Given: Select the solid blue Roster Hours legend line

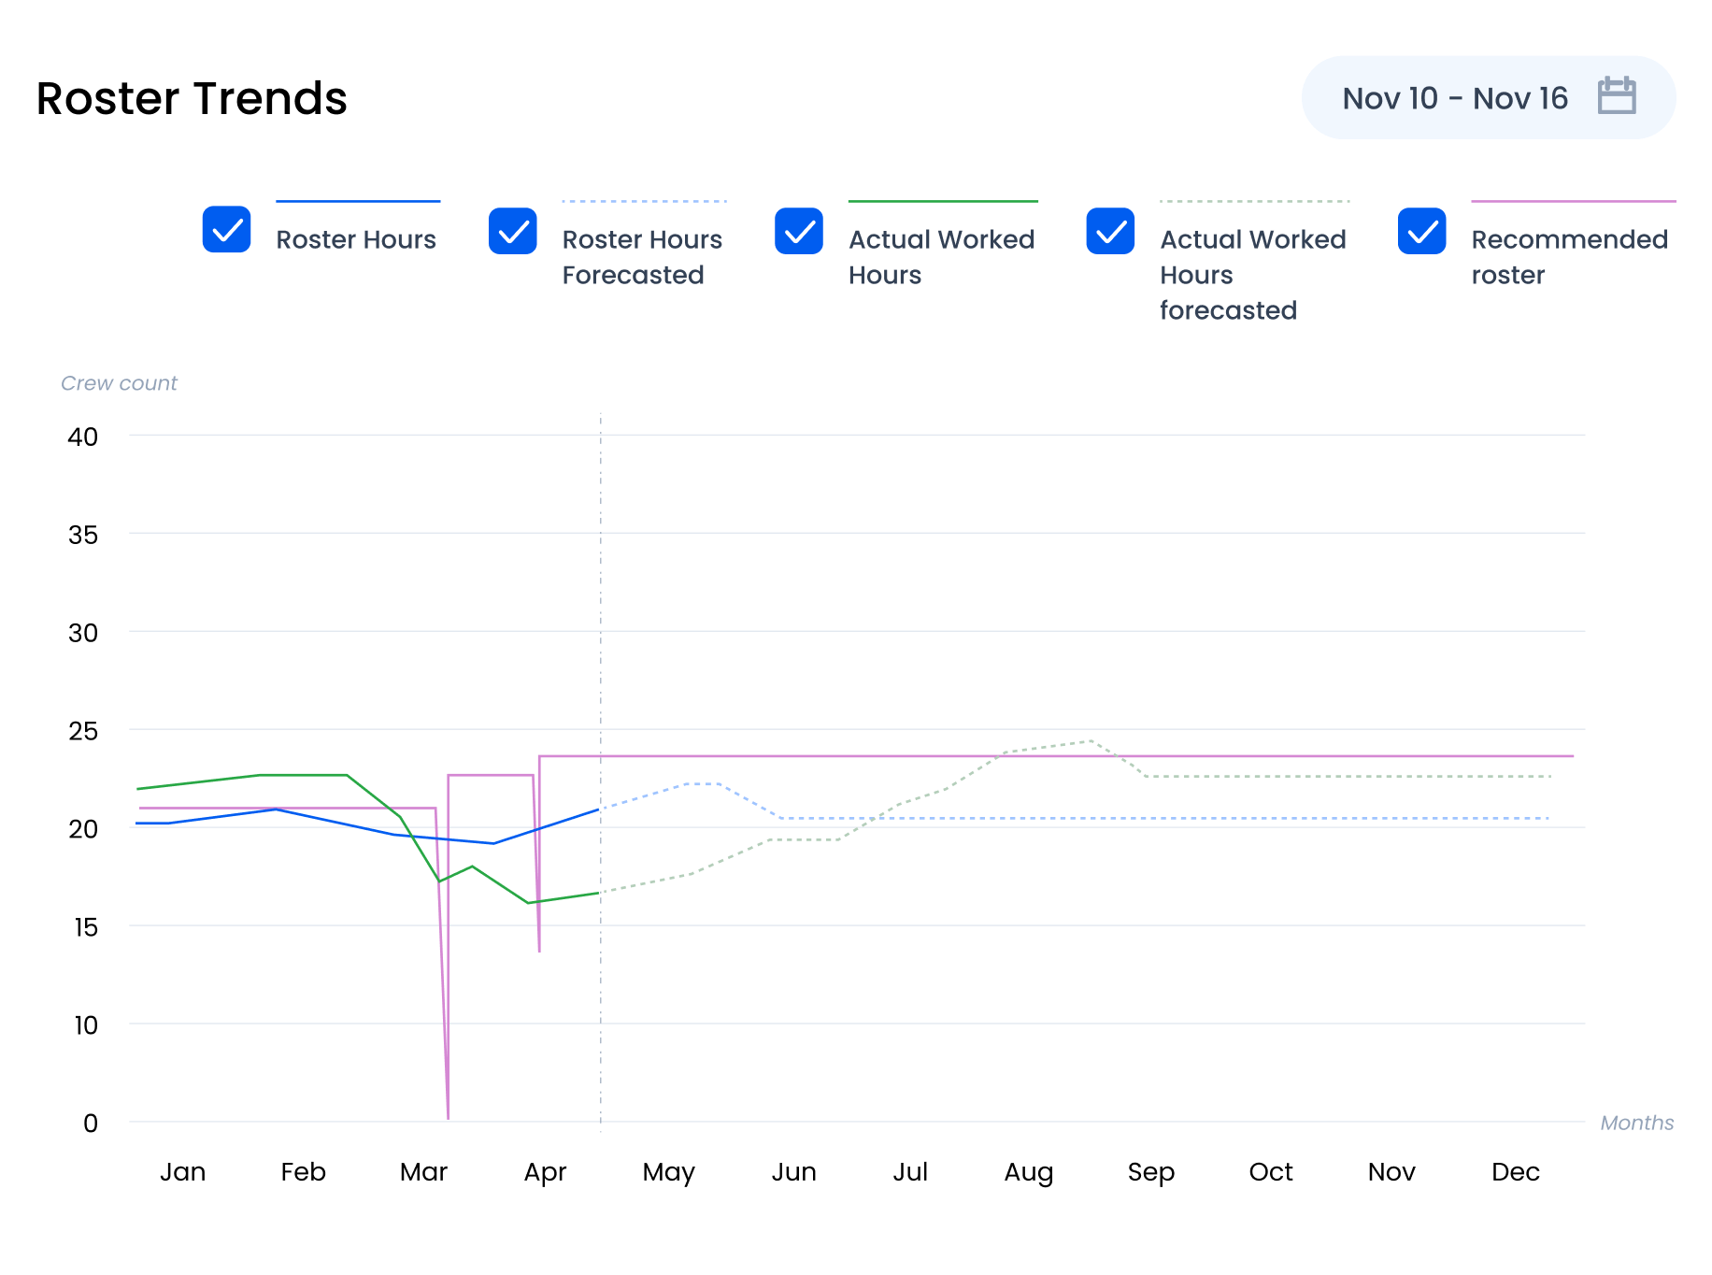Looking at the screenshot, I should (x=358, y=201).
